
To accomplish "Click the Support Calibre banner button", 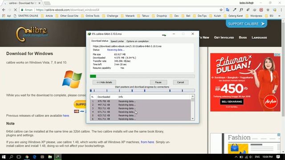I will [246, 24].
